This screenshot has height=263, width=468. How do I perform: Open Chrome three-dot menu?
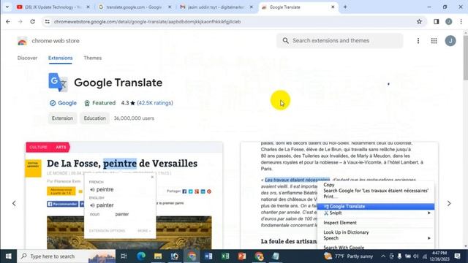461,21
